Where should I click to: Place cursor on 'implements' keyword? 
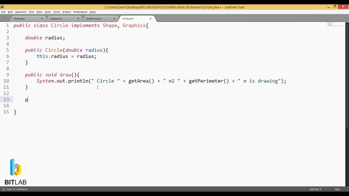[x=86, y=26]
